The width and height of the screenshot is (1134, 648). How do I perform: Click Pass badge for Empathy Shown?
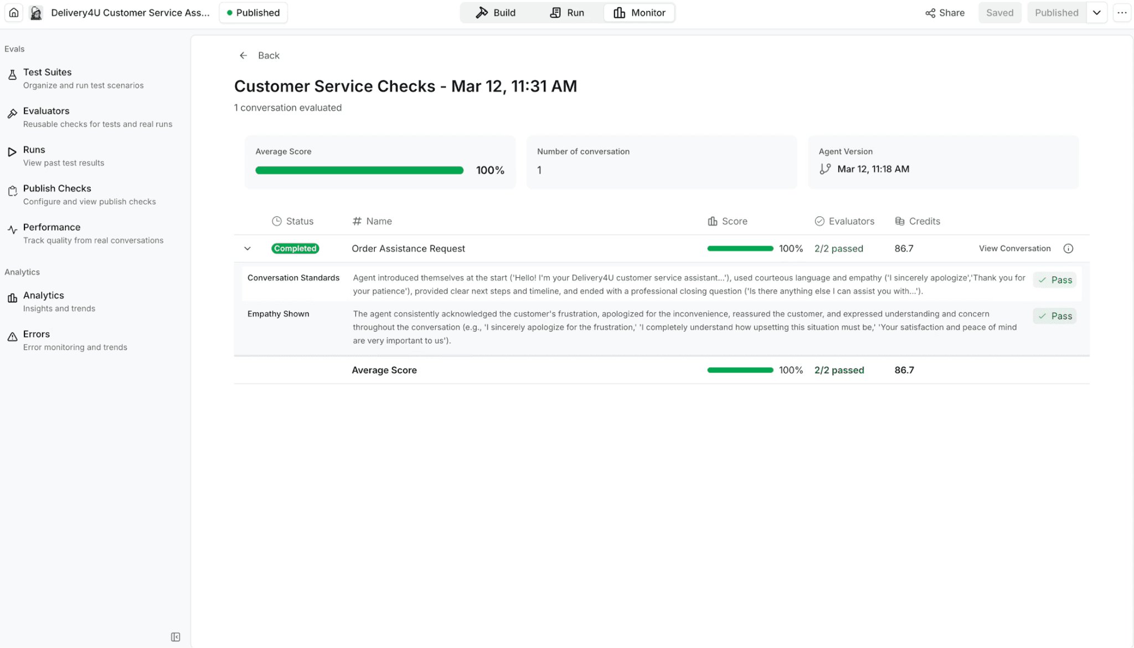click(1054, 316)
